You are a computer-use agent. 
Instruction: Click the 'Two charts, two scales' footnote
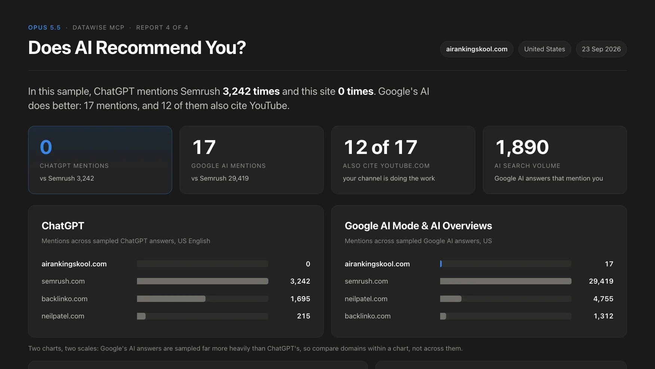click(245, 348)
